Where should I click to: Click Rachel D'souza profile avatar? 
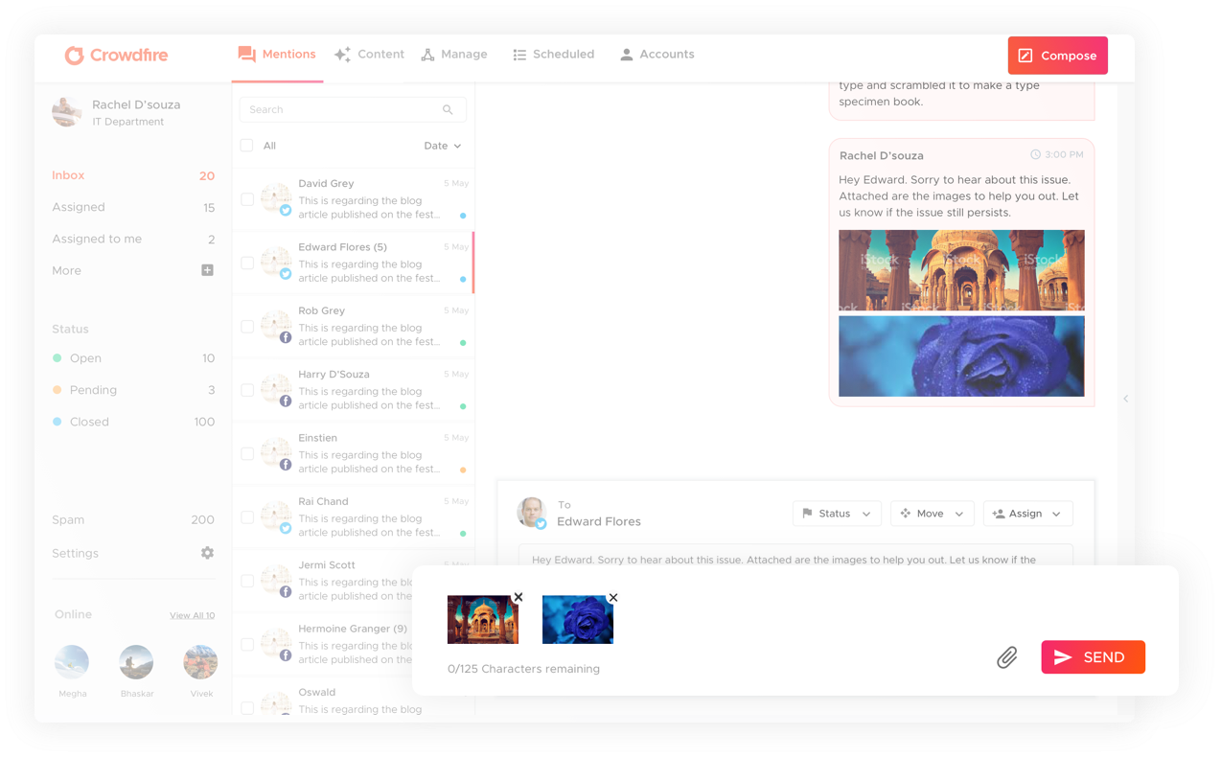67,112
